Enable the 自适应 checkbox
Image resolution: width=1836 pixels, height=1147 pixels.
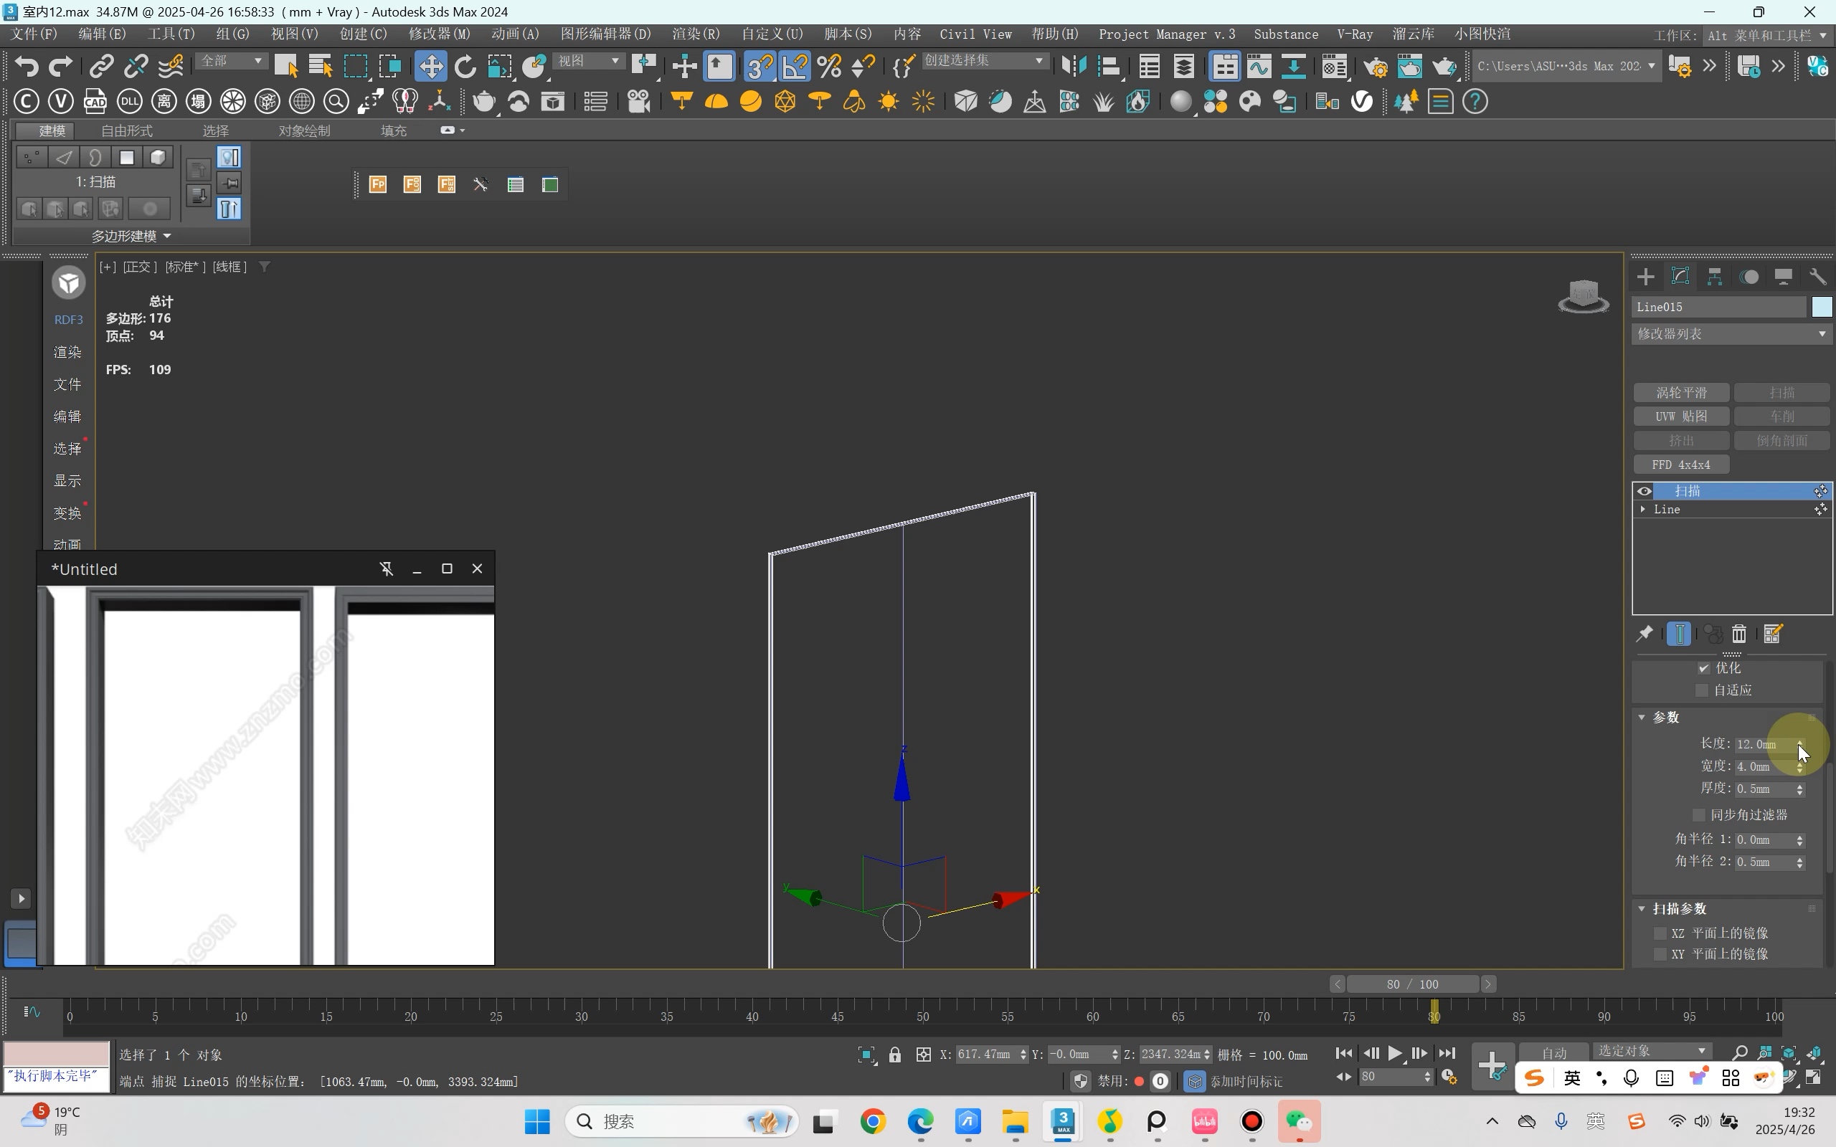point(1703,689)
